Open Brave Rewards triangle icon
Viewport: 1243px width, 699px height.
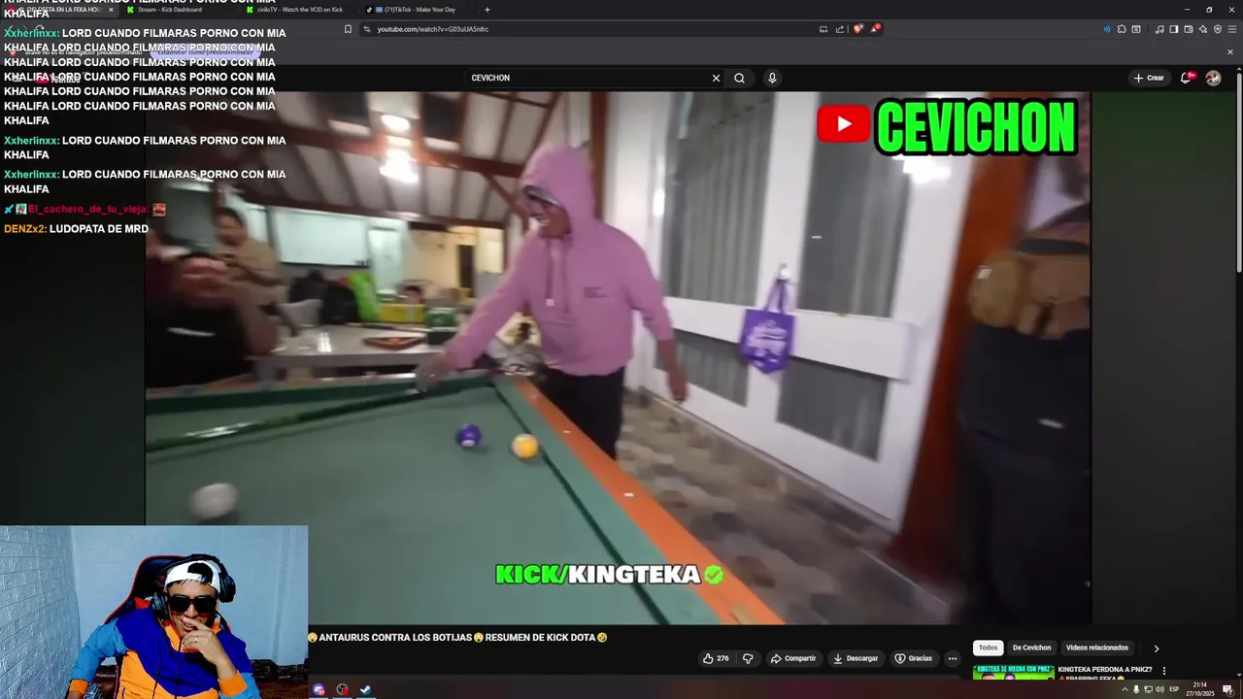click(x=875, y=29)
